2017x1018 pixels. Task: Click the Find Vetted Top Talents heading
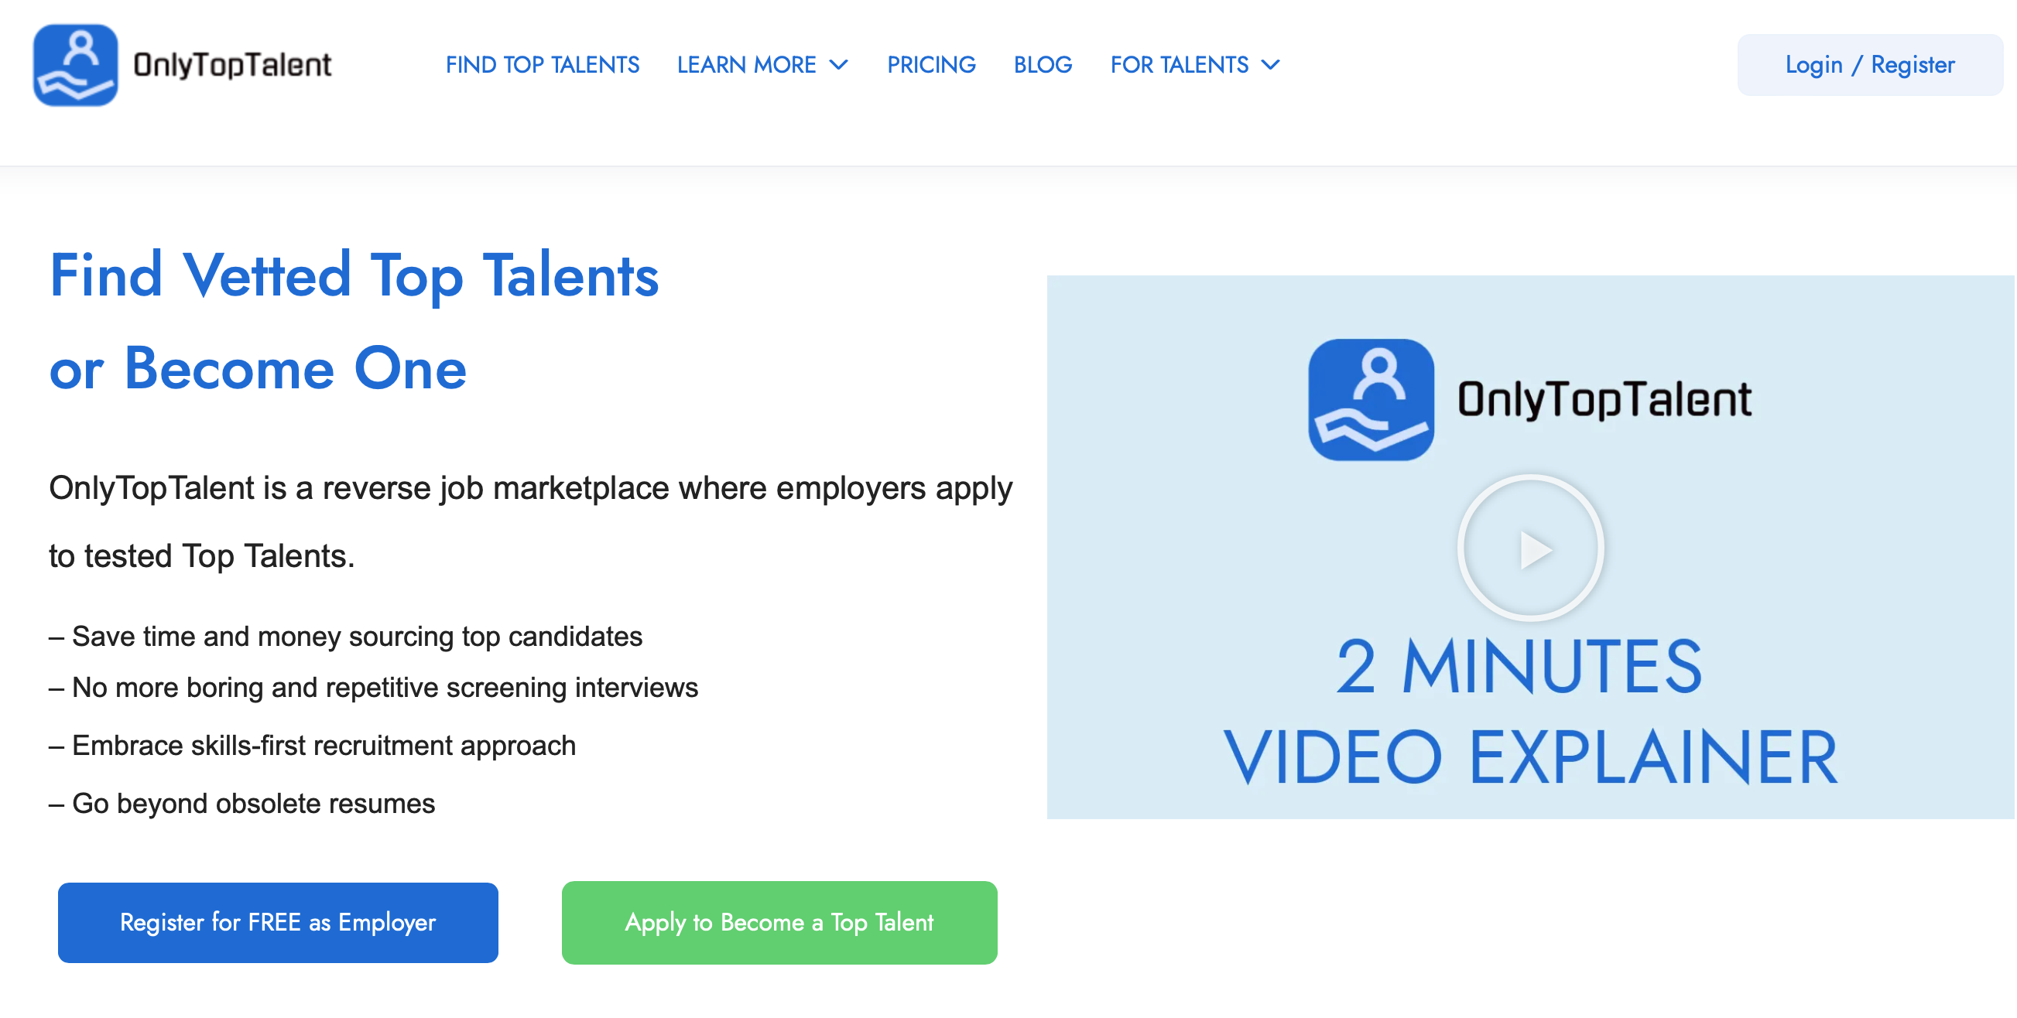pyautogui.click(x=354, y=275)
